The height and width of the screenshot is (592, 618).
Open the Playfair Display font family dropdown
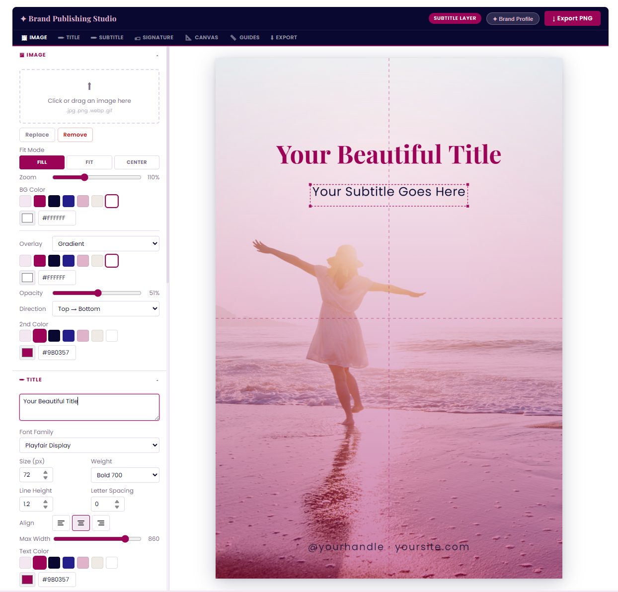point(89,445)
